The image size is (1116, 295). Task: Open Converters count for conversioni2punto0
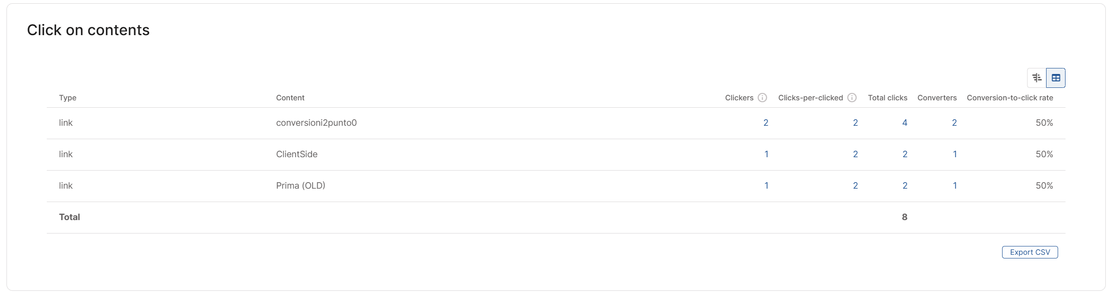(954, 123)
